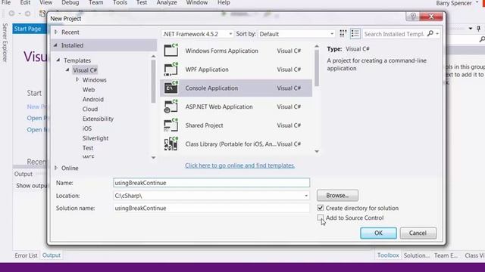Expand the Windows tree node
Screen dimensions: 485x272
77,79
